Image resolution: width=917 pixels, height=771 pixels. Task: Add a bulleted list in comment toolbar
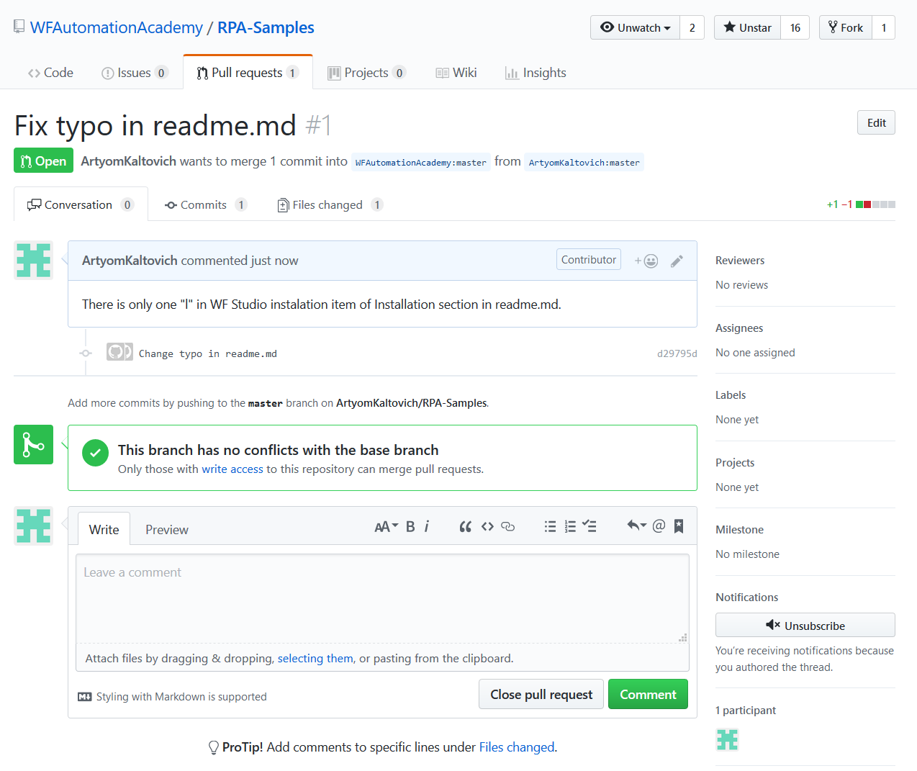550,527
